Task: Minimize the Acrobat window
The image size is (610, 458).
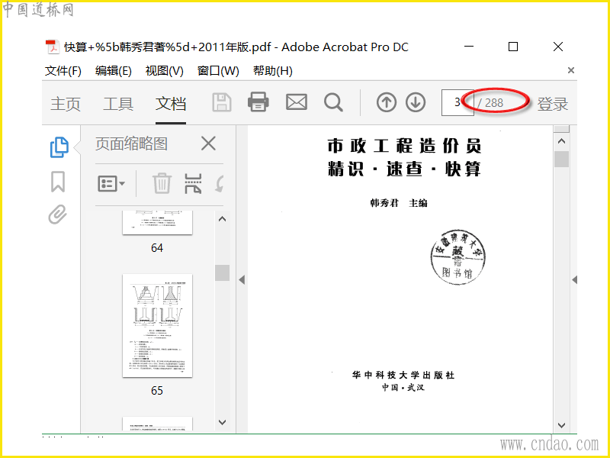Action: pos(469,47)
